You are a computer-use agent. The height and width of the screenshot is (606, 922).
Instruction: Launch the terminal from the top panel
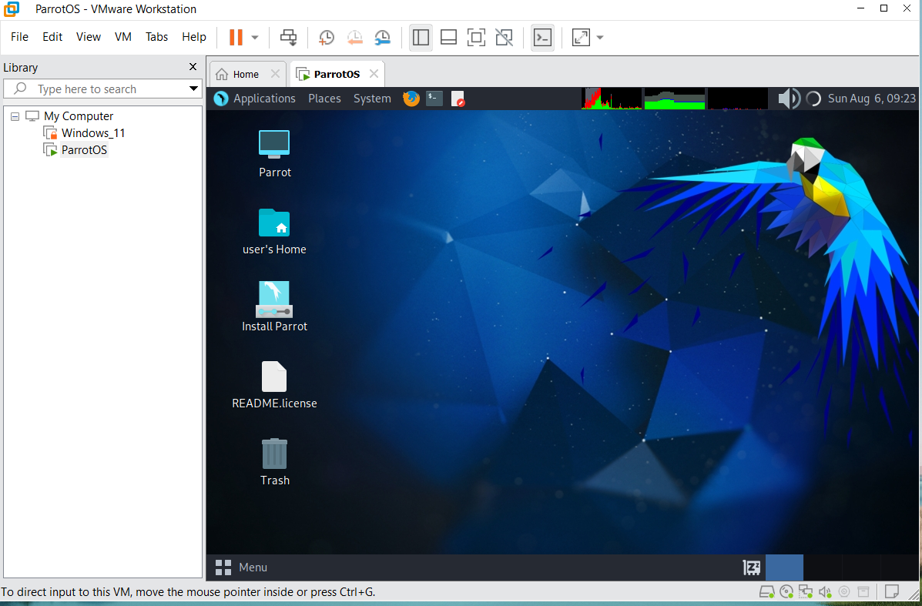coord(434,98)
